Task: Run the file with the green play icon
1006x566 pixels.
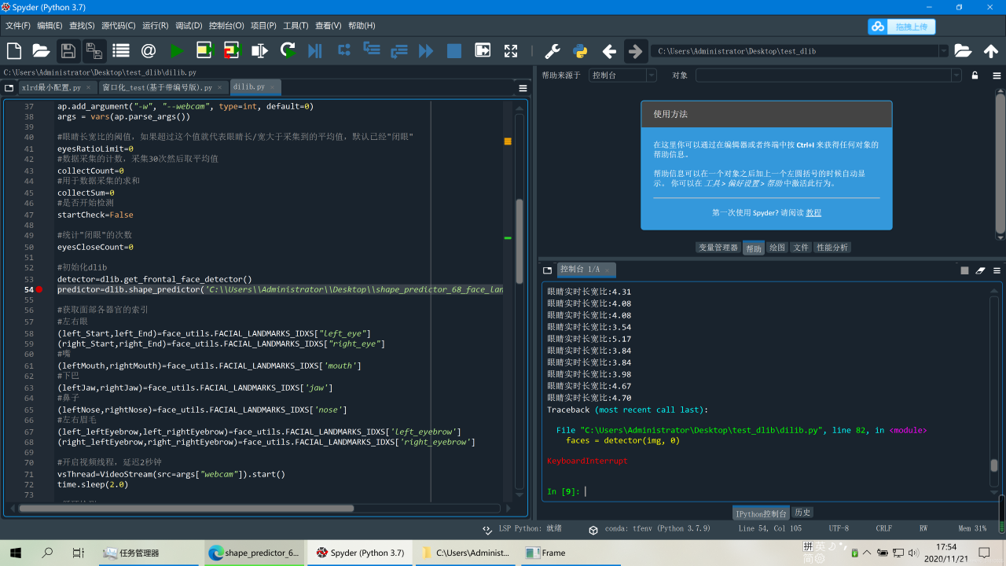Action: point(177,51)
